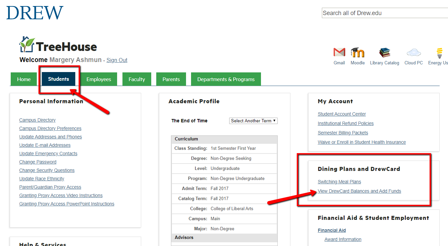The width and height of the screenshot is (448, 246).
Task: Click the Advisors section header
Action: pyautogui.click(x=184, y=237)
